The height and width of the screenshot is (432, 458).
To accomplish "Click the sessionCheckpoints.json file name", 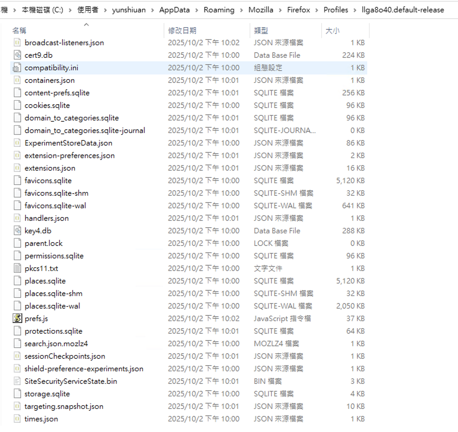I will pyautogui.click(x=65, y=356).
